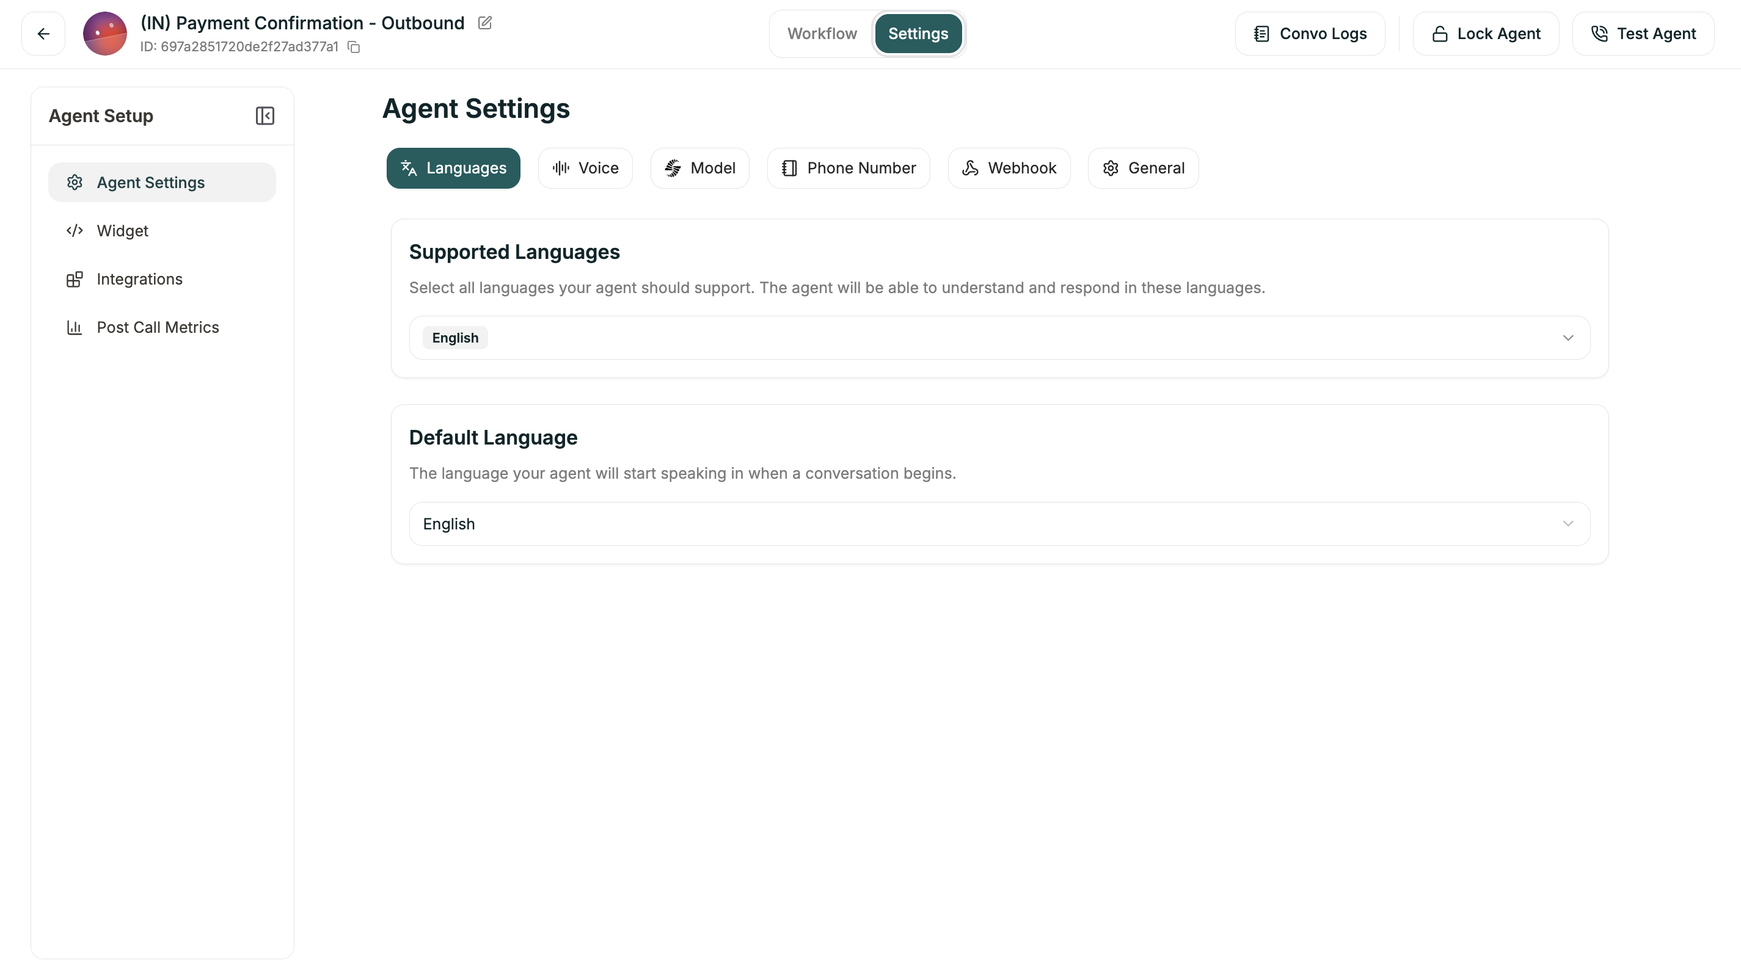Switch to the Voice tab
This screenshot has width=1741, height=977.
tap(585, 169)
